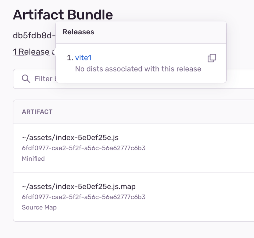Click the No dists associated message
The height and width of the screenshot is (238, 254).
pos(138,69)
